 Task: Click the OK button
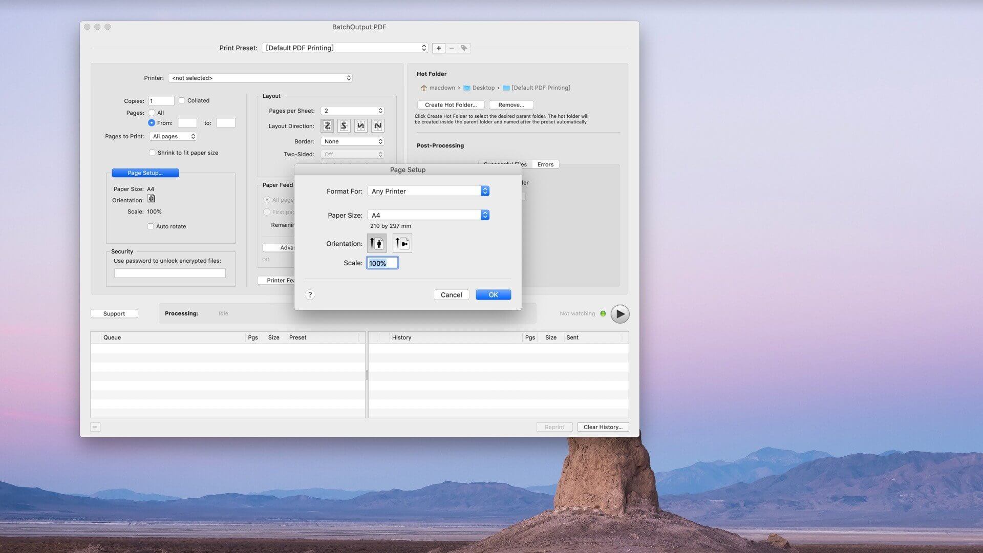pos(493,294)
